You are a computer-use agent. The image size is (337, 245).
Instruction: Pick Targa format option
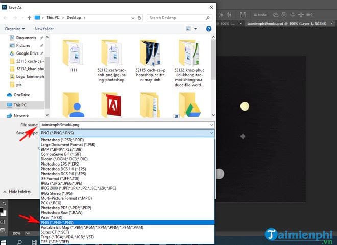pyautogui.click(x=127, y=237)
